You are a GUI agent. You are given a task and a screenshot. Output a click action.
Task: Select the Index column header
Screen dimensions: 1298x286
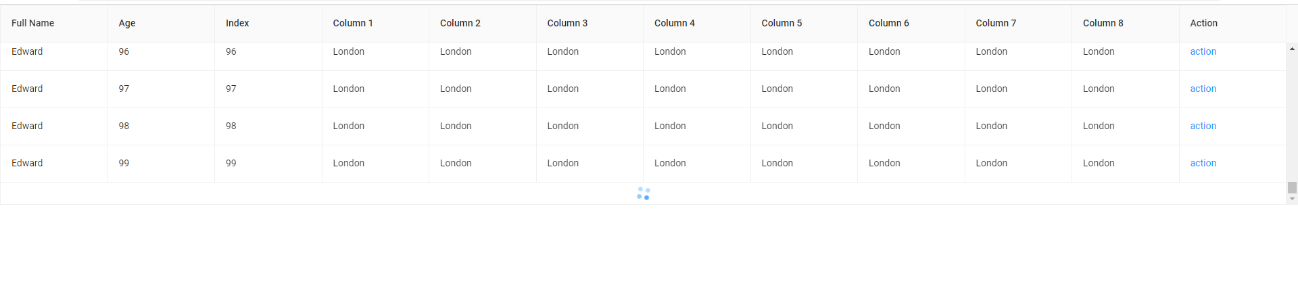coord(237,23)
